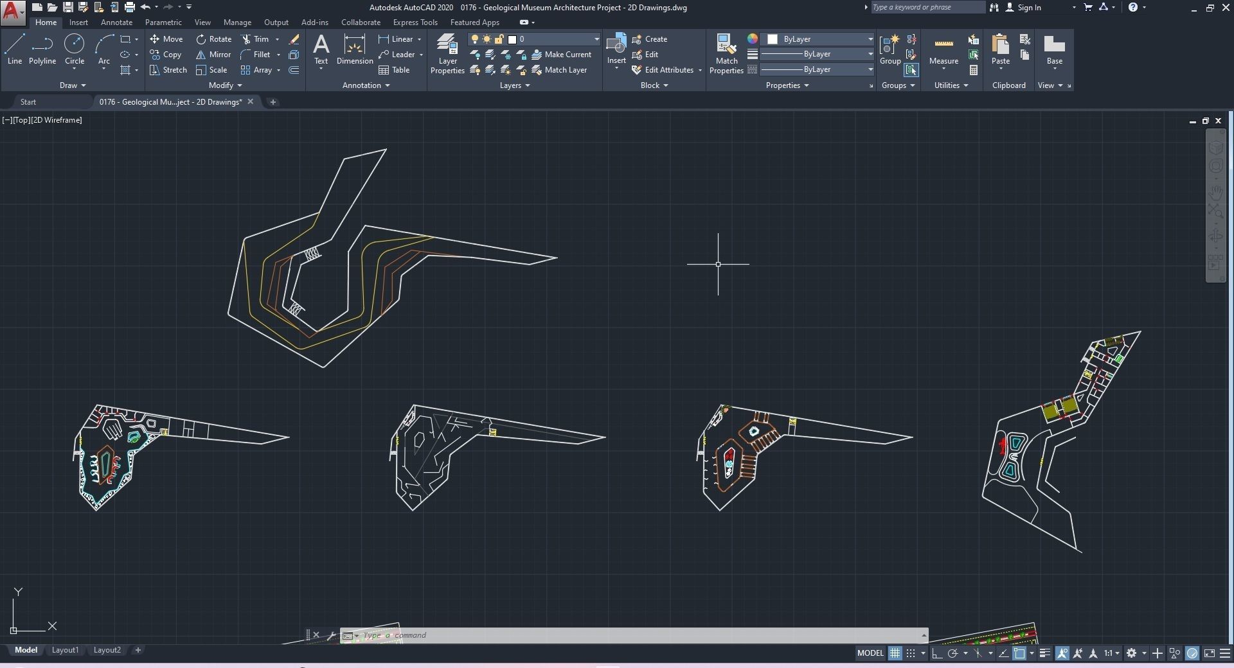Image resolution: width=1234 pixels, height=668 pixels.
Task: Select the Polyline tool
Action: pos(42,49)
